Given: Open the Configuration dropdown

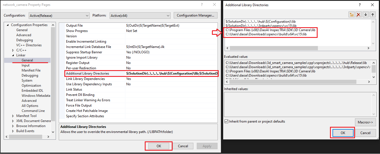Looking at the screenshot, I should click(x=58, y=15).
